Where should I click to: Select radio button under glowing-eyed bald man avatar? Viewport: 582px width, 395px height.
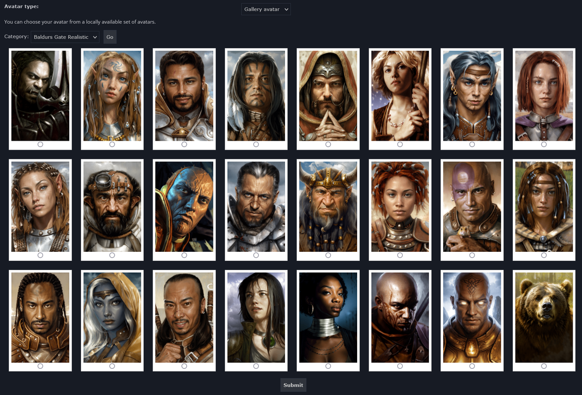point(472,366)
